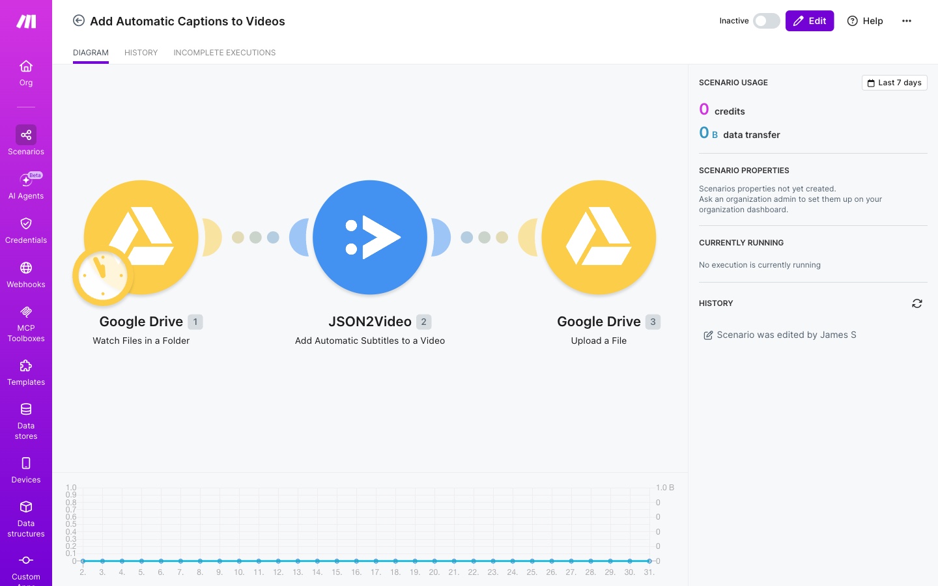The height and width of the screenshot is (586, 938).
Task: Click the clock schedule icon on Google Drive module
Action: pyautogui.click(x=103, y=276)
